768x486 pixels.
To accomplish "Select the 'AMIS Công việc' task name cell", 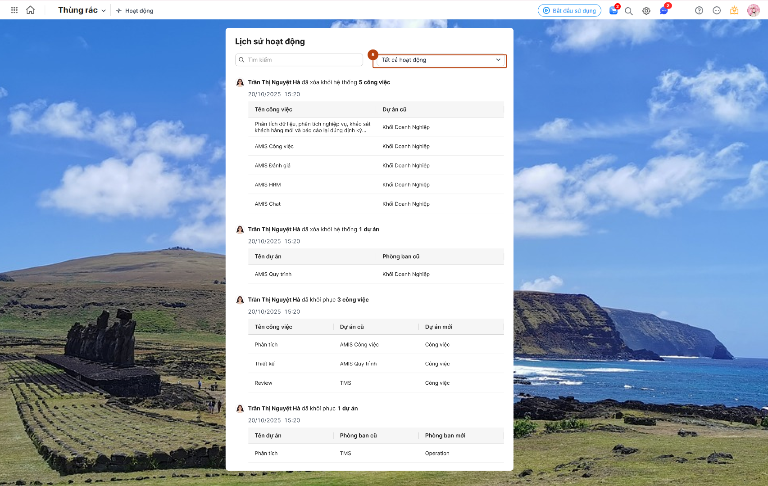I will click(x=274, y=146).
